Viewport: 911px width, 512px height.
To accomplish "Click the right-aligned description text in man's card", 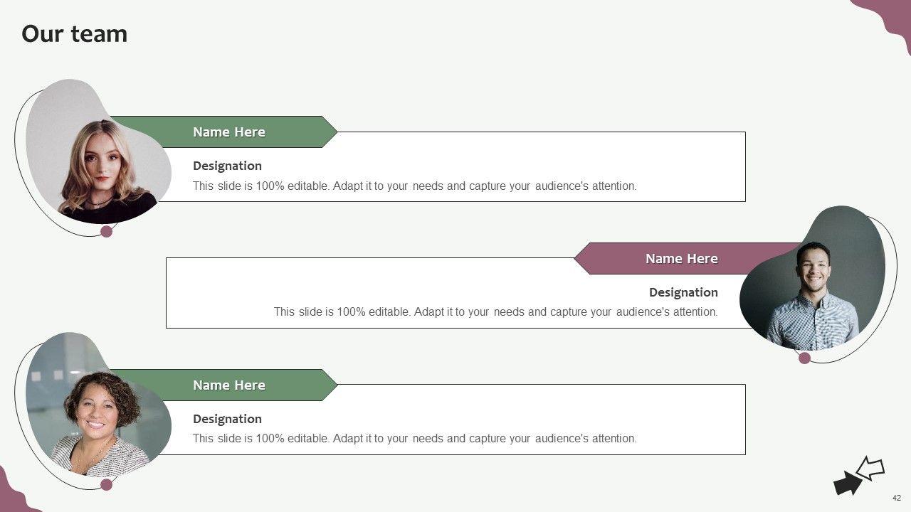I will 495,312.
